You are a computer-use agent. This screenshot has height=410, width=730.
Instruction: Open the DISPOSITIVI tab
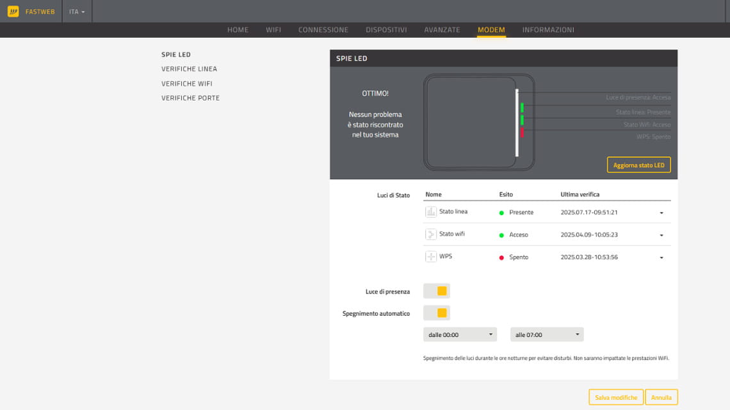[386, 30]
